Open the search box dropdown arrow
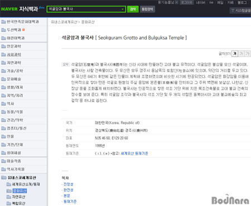The height and width of the screenshot is (206, 251). (x=123, y=9)
